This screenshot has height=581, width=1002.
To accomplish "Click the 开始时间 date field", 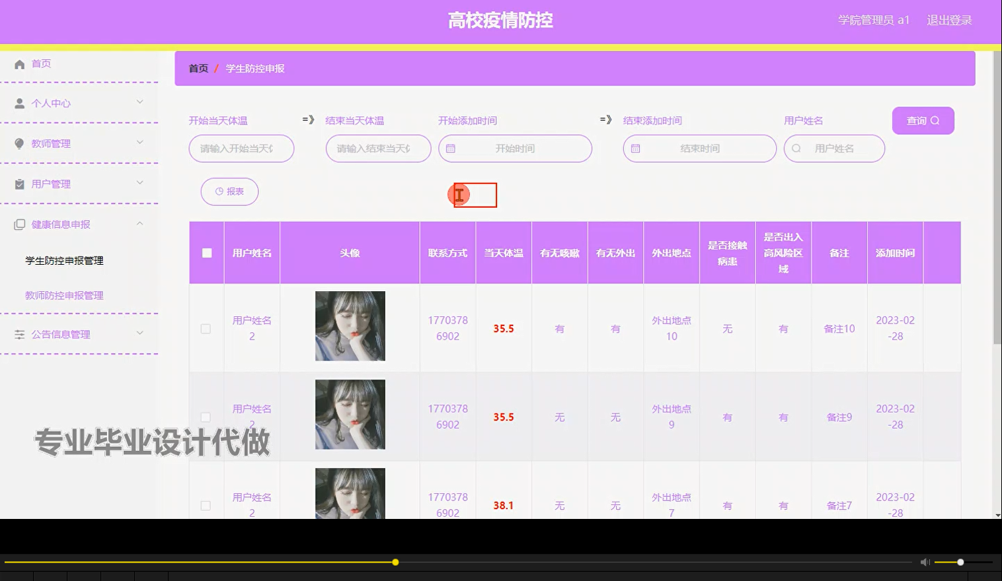I will (x=515, y=149).
